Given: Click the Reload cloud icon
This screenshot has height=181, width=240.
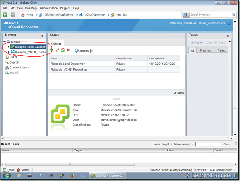Looking at the screenshot, I should [x=63, y=50].
